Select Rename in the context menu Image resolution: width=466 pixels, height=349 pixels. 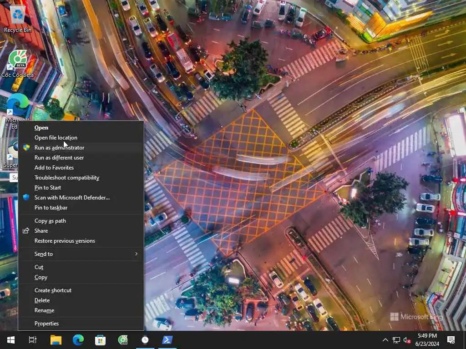coord(81,310)
